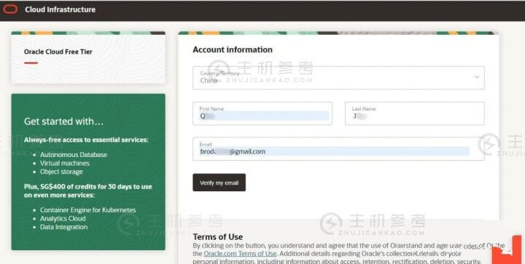Expand the country list chevron arrow
Viewport: 525px width, 264px height.
click(x=477, y=77)
